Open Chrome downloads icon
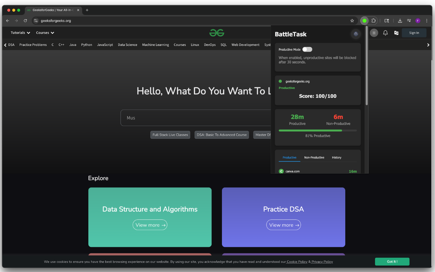This screenshot has height=272, width=435. tap(400, 21)
